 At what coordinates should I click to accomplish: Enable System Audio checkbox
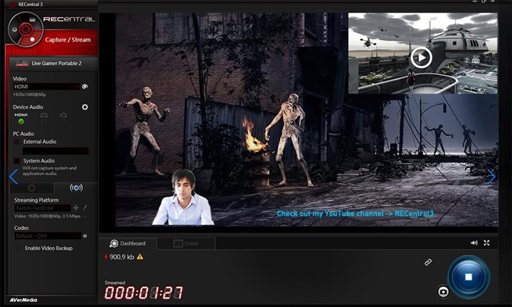16,161
